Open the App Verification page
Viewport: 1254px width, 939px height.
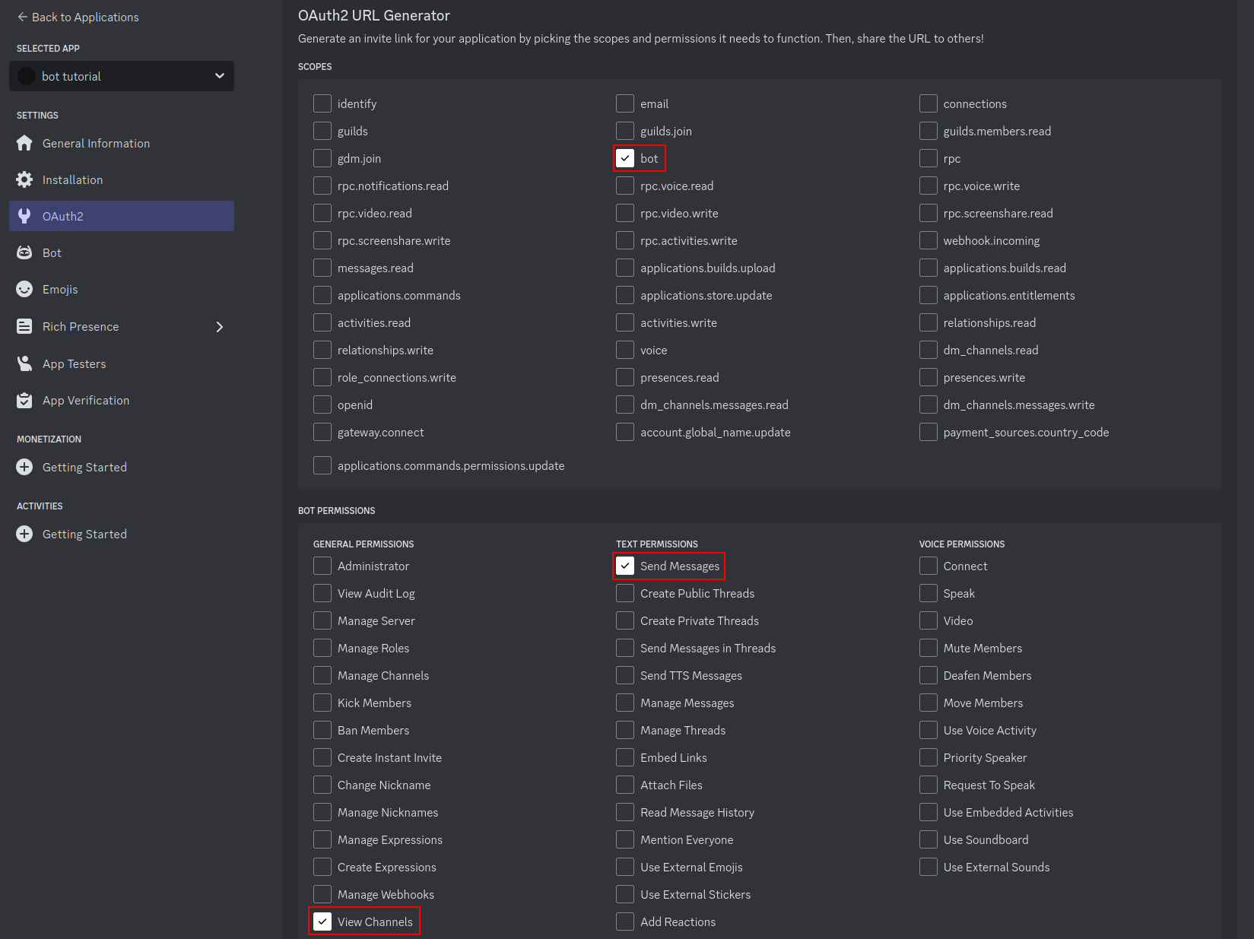click(x=122, y=400)
